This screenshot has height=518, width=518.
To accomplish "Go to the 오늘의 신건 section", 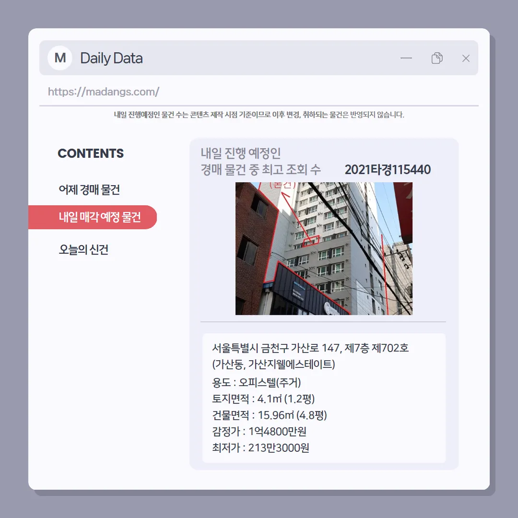I will point(83,249).
